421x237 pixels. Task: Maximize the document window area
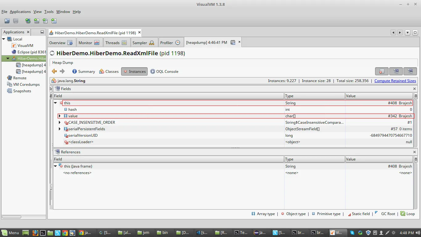click(x=415, y=32)
